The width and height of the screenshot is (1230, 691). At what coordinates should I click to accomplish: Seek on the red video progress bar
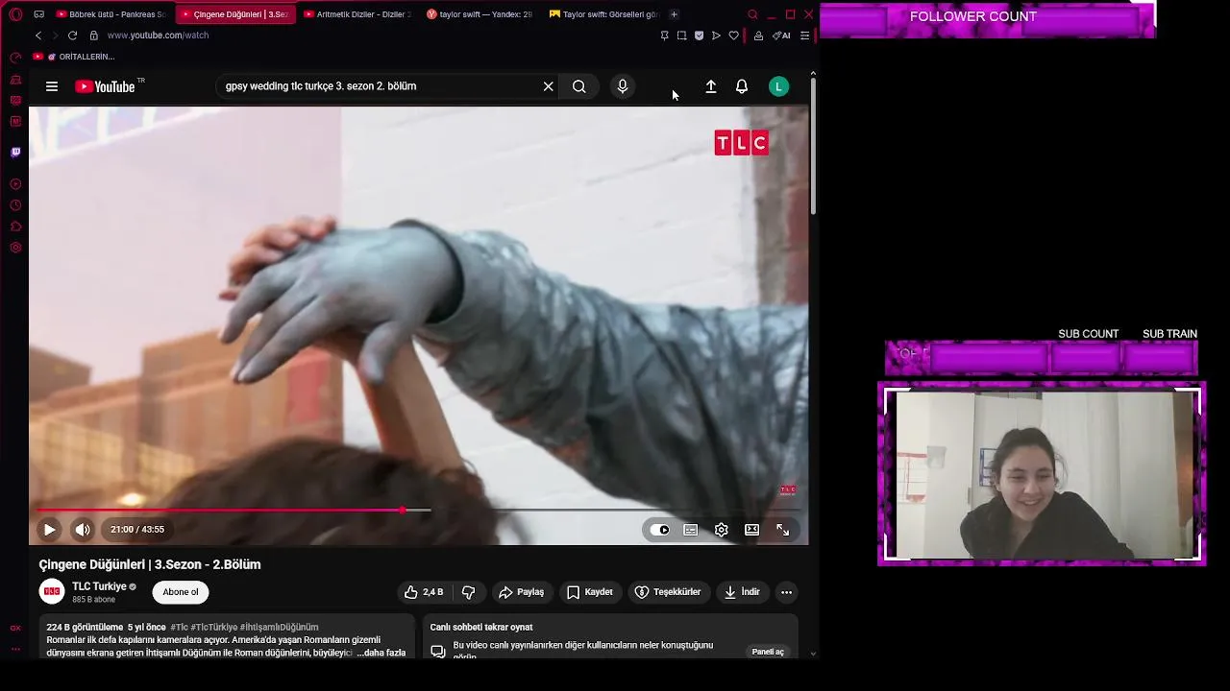(x=419, y=511)
